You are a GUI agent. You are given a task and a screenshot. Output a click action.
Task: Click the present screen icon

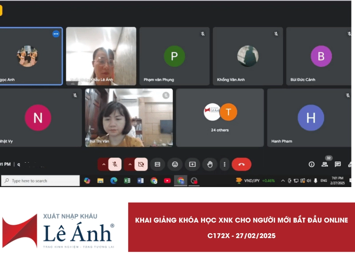point(192,164)
